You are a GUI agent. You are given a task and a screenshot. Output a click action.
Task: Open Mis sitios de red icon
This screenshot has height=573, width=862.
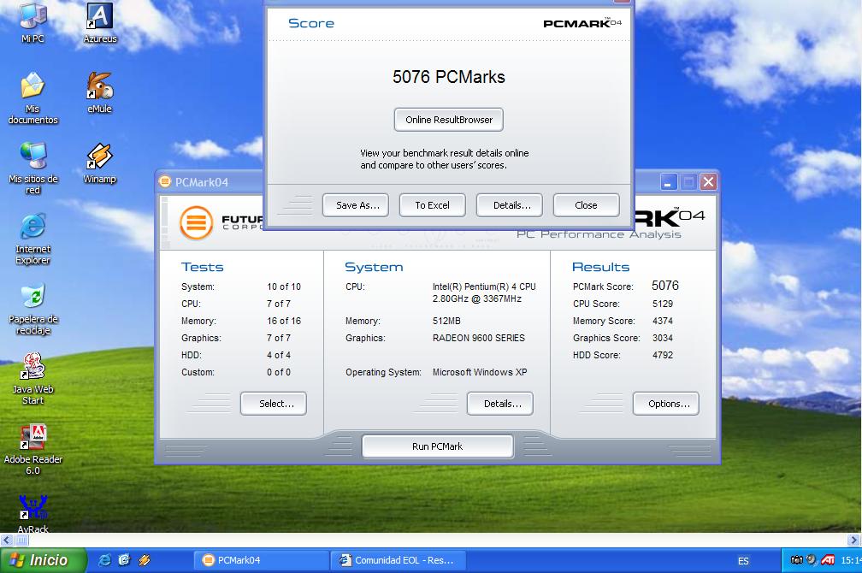(x=32, y=168)
